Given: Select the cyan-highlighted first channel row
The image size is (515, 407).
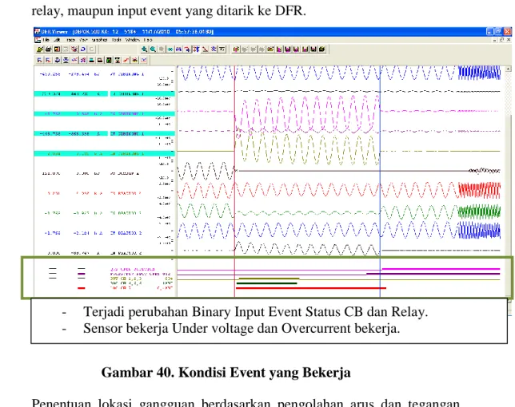Looking at the screenshot, I should click(104, 93).
